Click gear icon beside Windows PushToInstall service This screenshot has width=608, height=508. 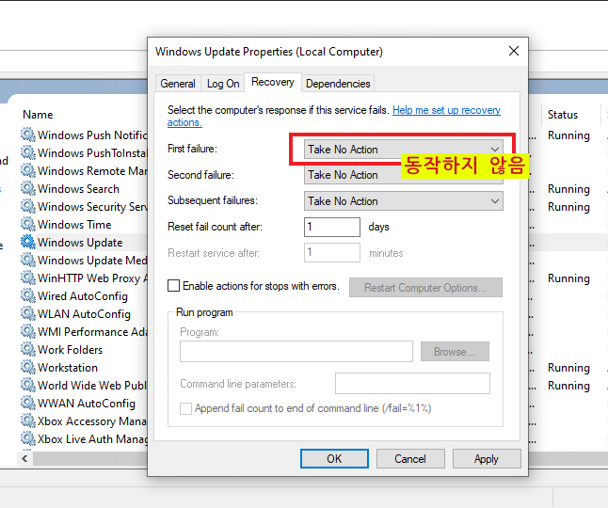tap(28, 152)
